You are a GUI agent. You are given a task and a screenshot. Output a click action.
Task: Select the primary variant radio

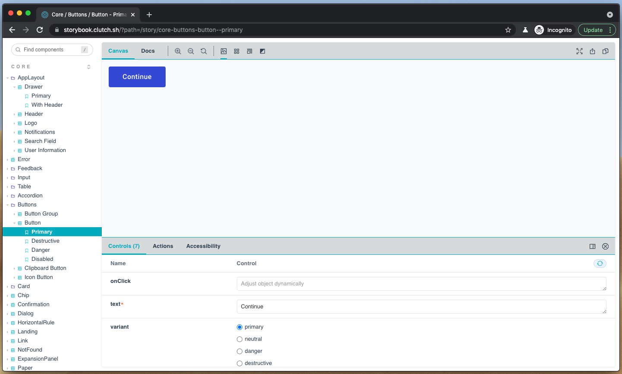click(239, 327)
